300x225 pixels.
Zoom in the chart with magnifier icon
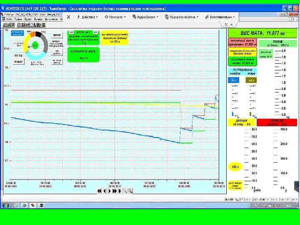(x=130, y=191)
